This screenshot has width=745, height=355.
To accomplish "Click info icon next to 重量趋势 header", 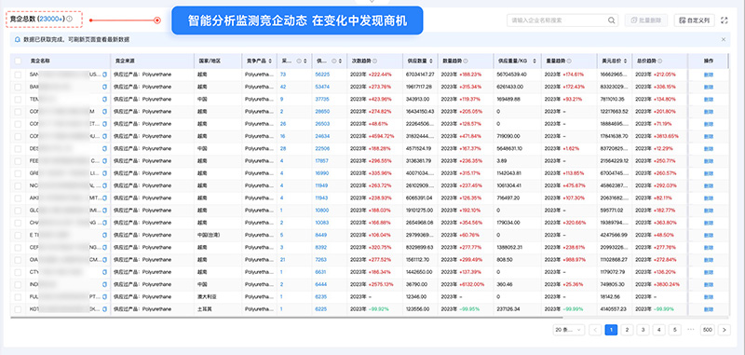I will click(x=568, y=61).
